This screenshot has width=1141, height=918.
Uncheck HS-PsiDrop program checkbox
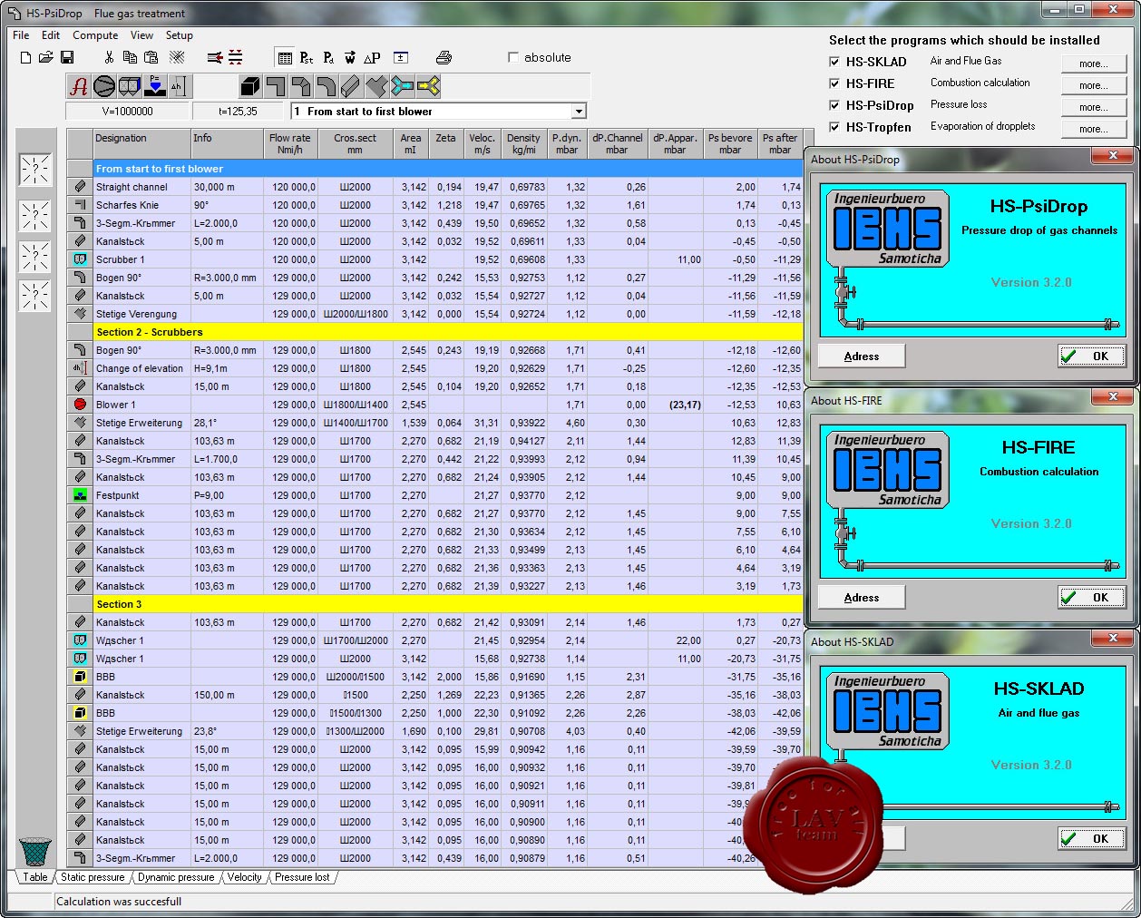(834, 105)
